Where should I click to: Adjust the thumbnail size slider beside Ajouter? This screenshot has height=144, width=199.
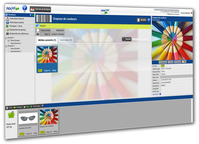coord(141,39)
